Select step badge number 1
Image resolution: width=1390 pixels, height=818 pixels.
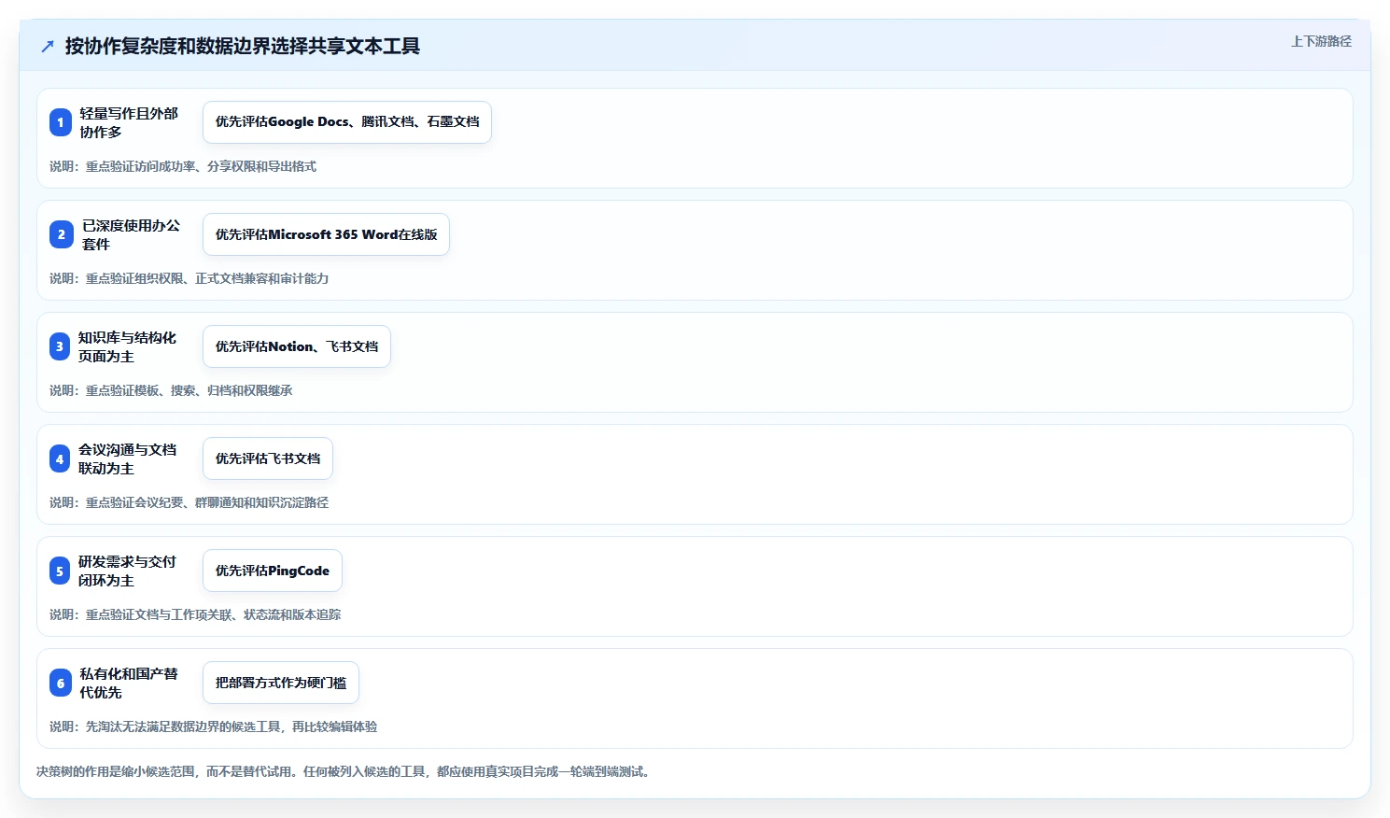61,122
